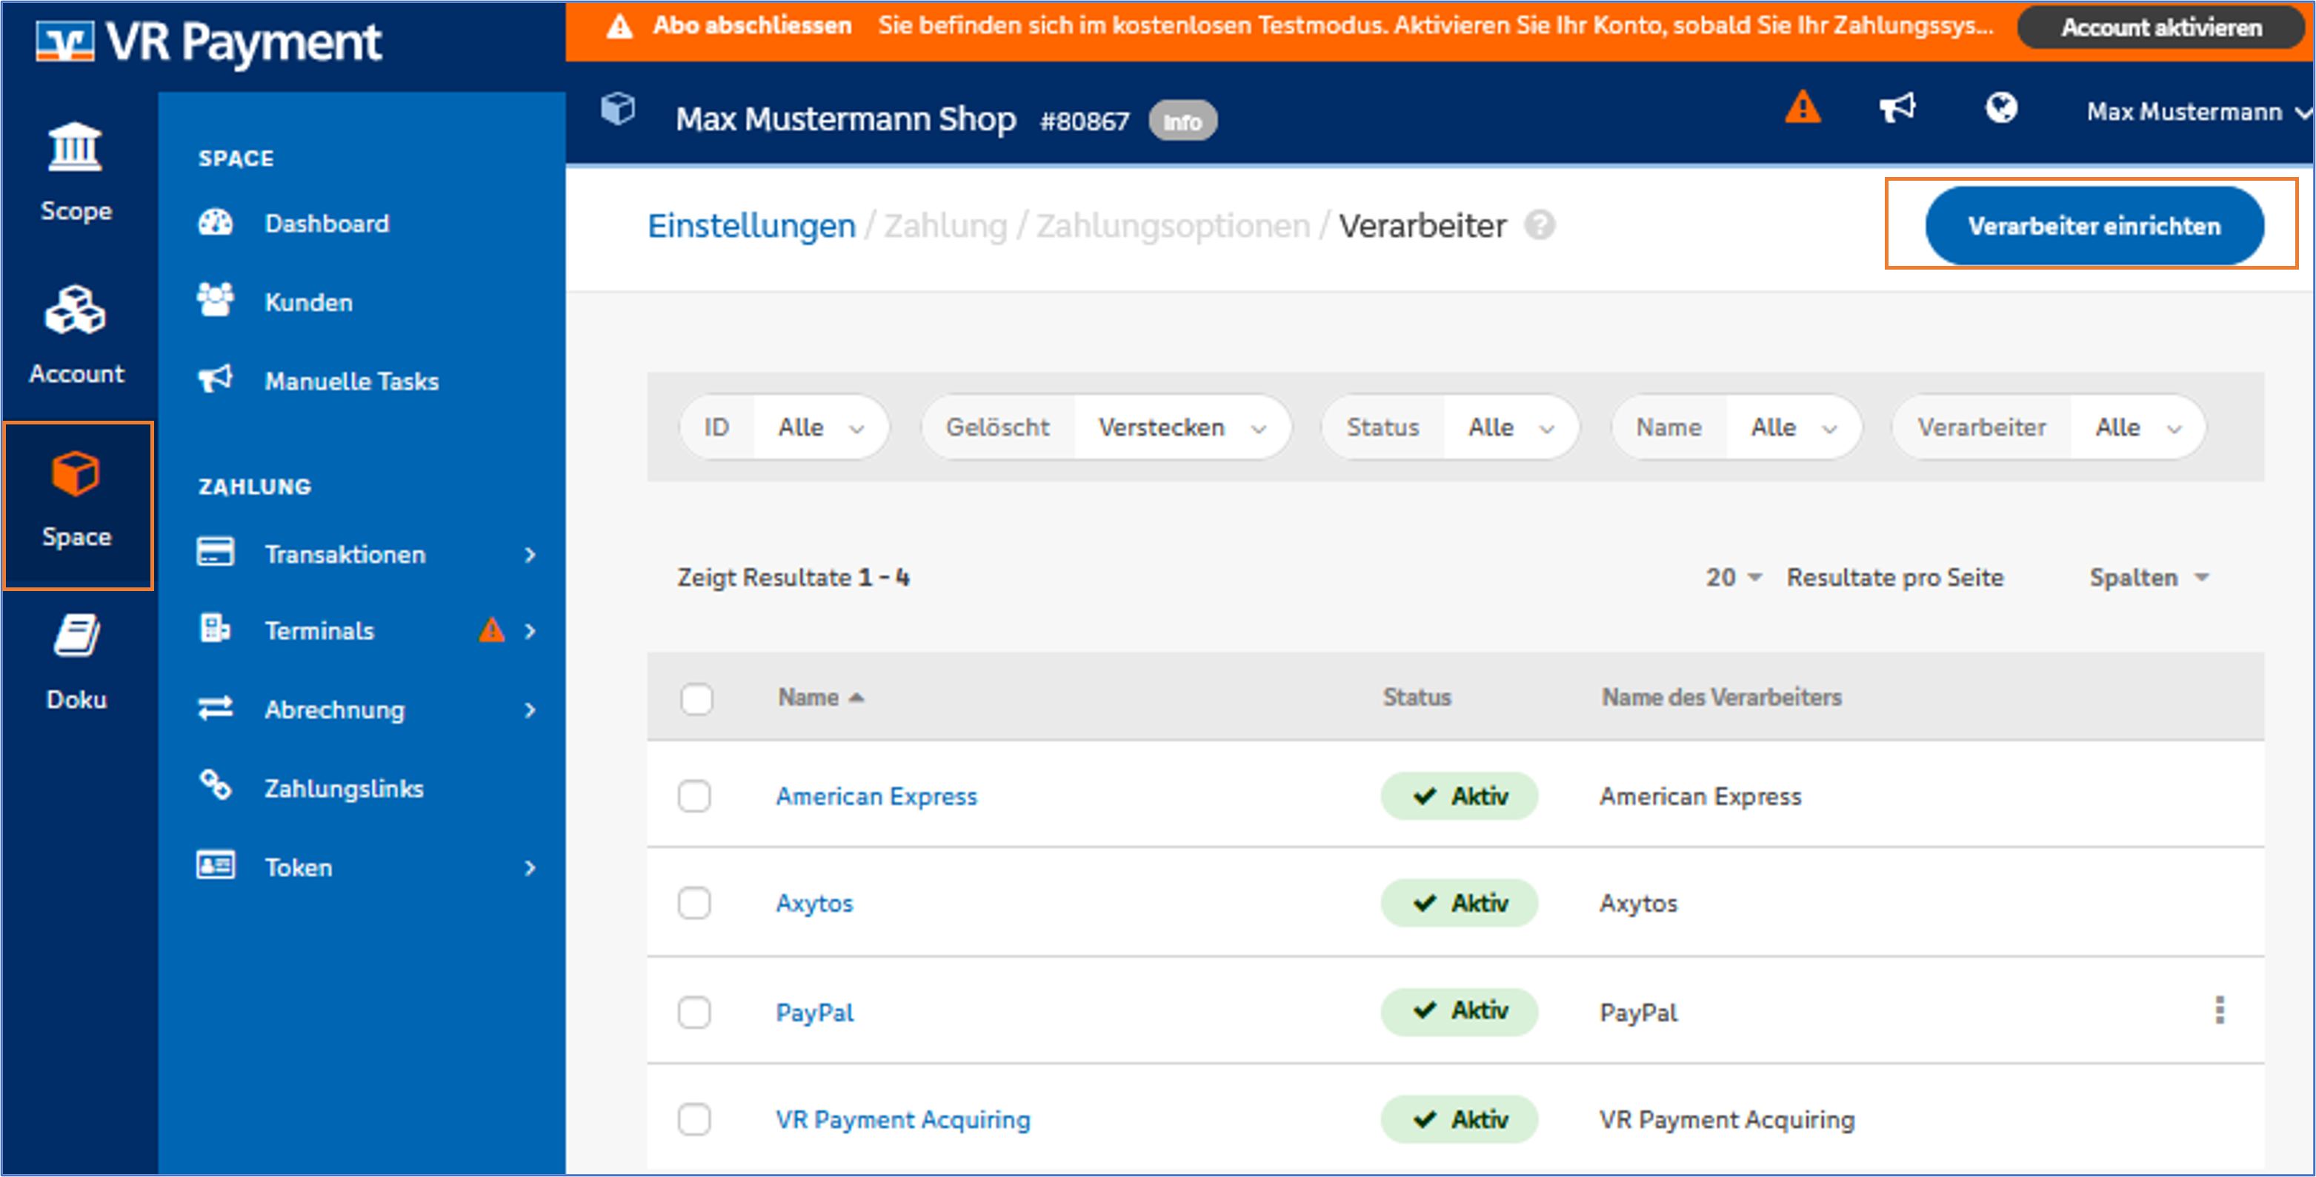Check the VR Payment Acquiring row checkbox

pos(694,1119)
